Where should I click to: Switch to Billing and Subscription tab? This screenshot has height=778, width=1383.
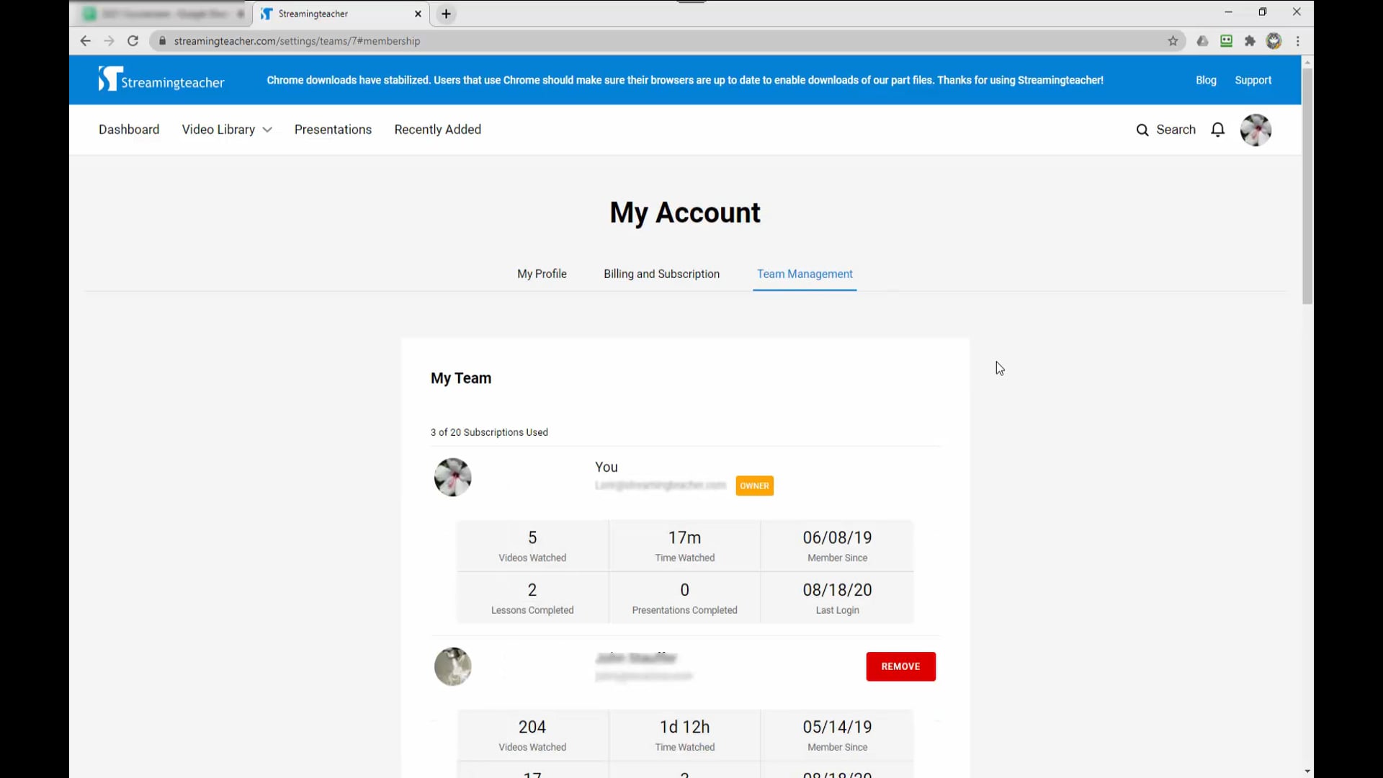click(662, 274)
